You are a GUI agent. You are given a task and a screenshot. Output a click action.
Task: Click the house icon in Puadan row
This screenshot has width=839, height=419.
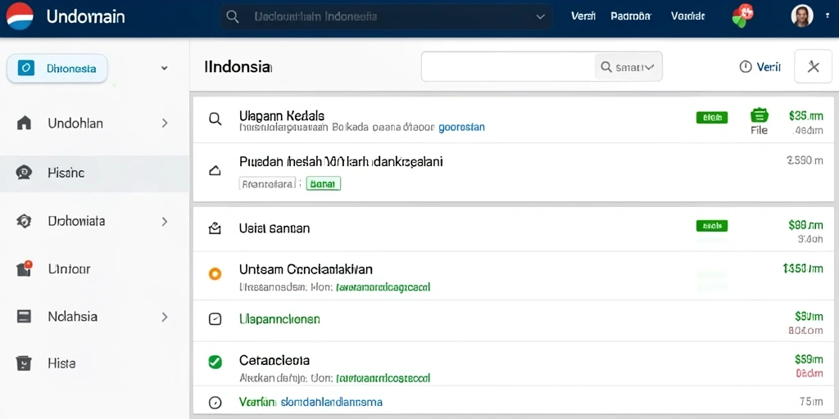tap(215, 171)
